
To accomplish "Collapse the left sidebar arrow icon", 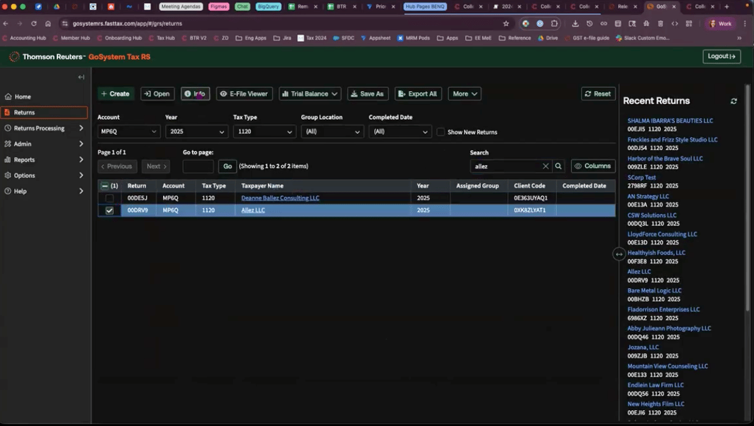I will pos(81,77).
